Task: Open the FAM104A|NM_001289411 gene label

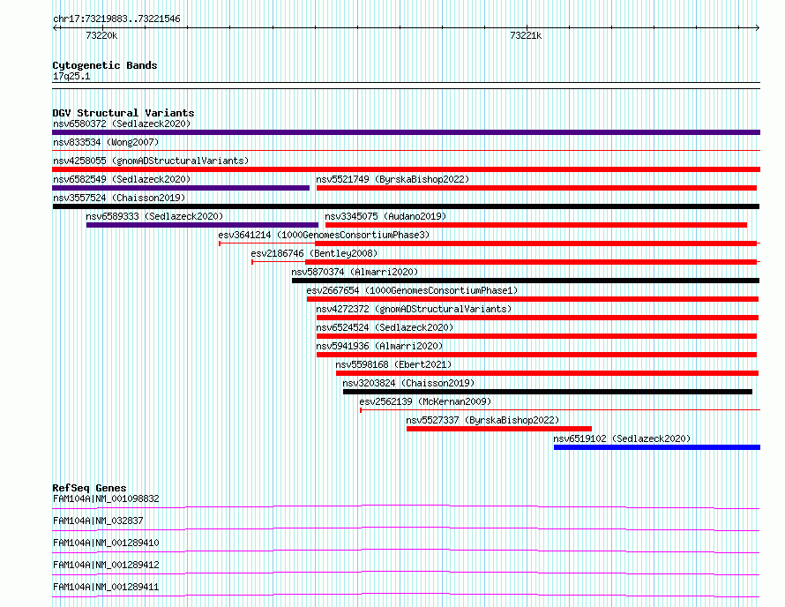Action: tap(106, 587)
